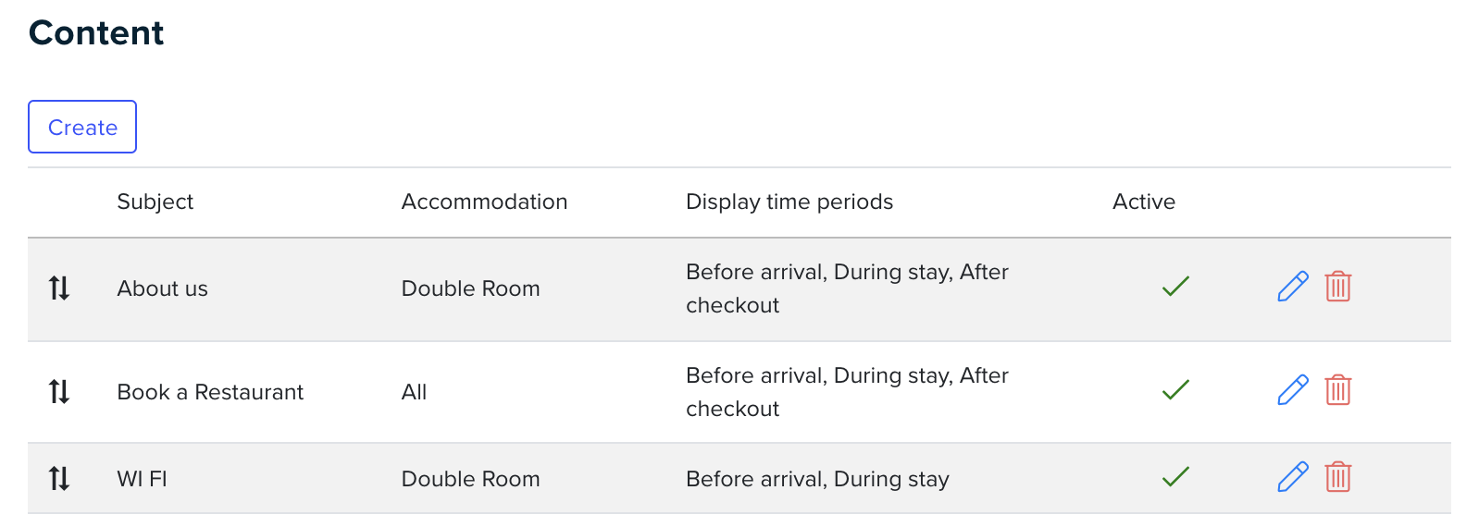Viewport: 1479px width, 527px height.
Task: Click the Create button
Action: (82, 127)
